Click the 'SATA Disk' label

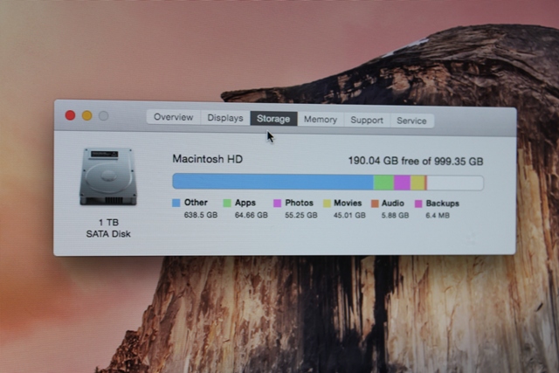108,234
